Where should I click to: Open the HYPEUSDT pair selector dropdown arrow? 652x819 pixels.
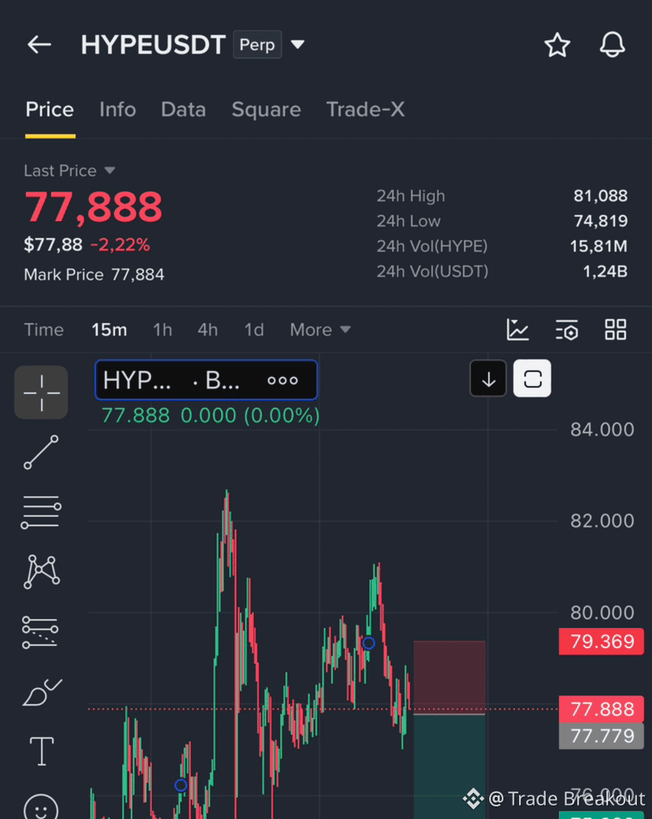point(297,45)
